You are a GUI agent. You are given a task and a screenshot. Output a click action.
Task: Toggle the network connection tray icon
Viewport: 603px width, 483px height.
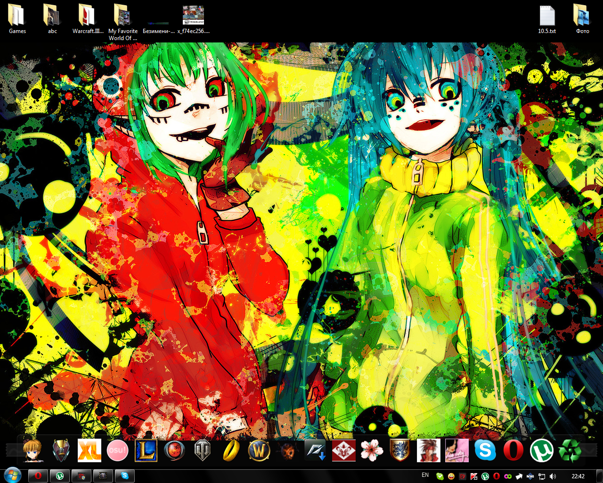pos(541,475)
